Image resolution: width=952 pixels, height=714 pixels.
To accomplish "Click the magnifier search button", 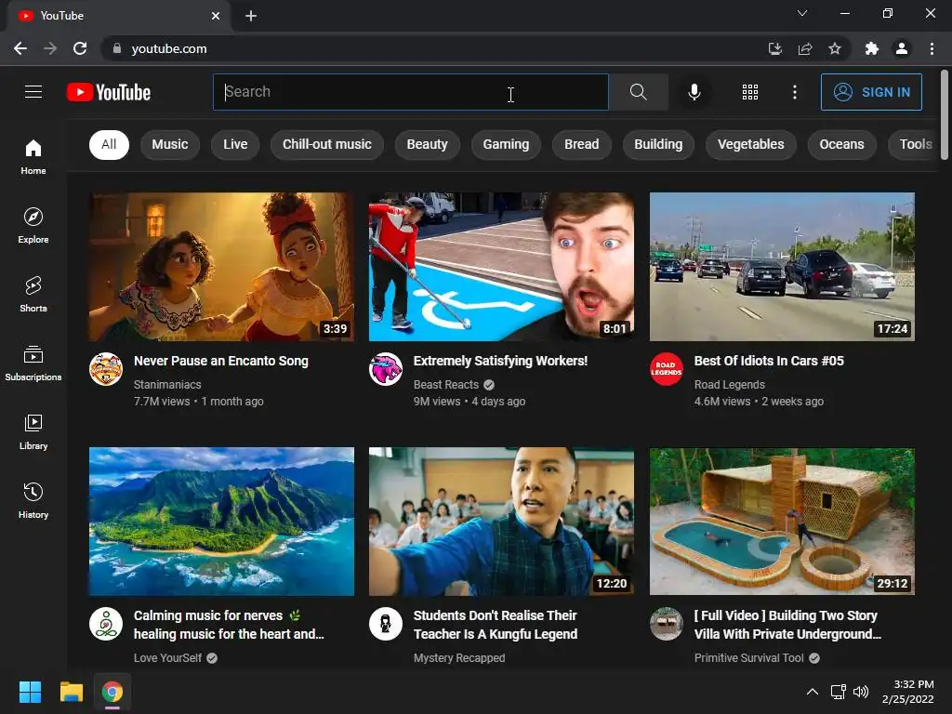I will pos(638,92).
